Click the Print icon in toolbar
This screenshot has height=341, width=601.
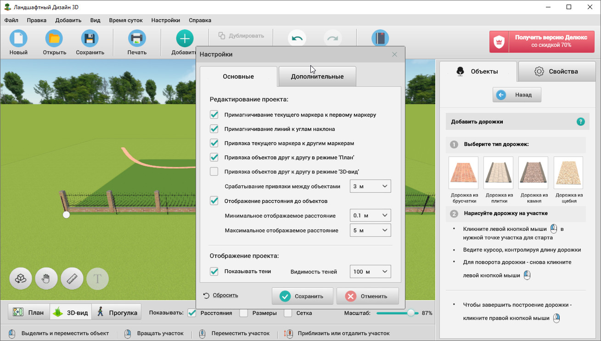coord(137,39)
